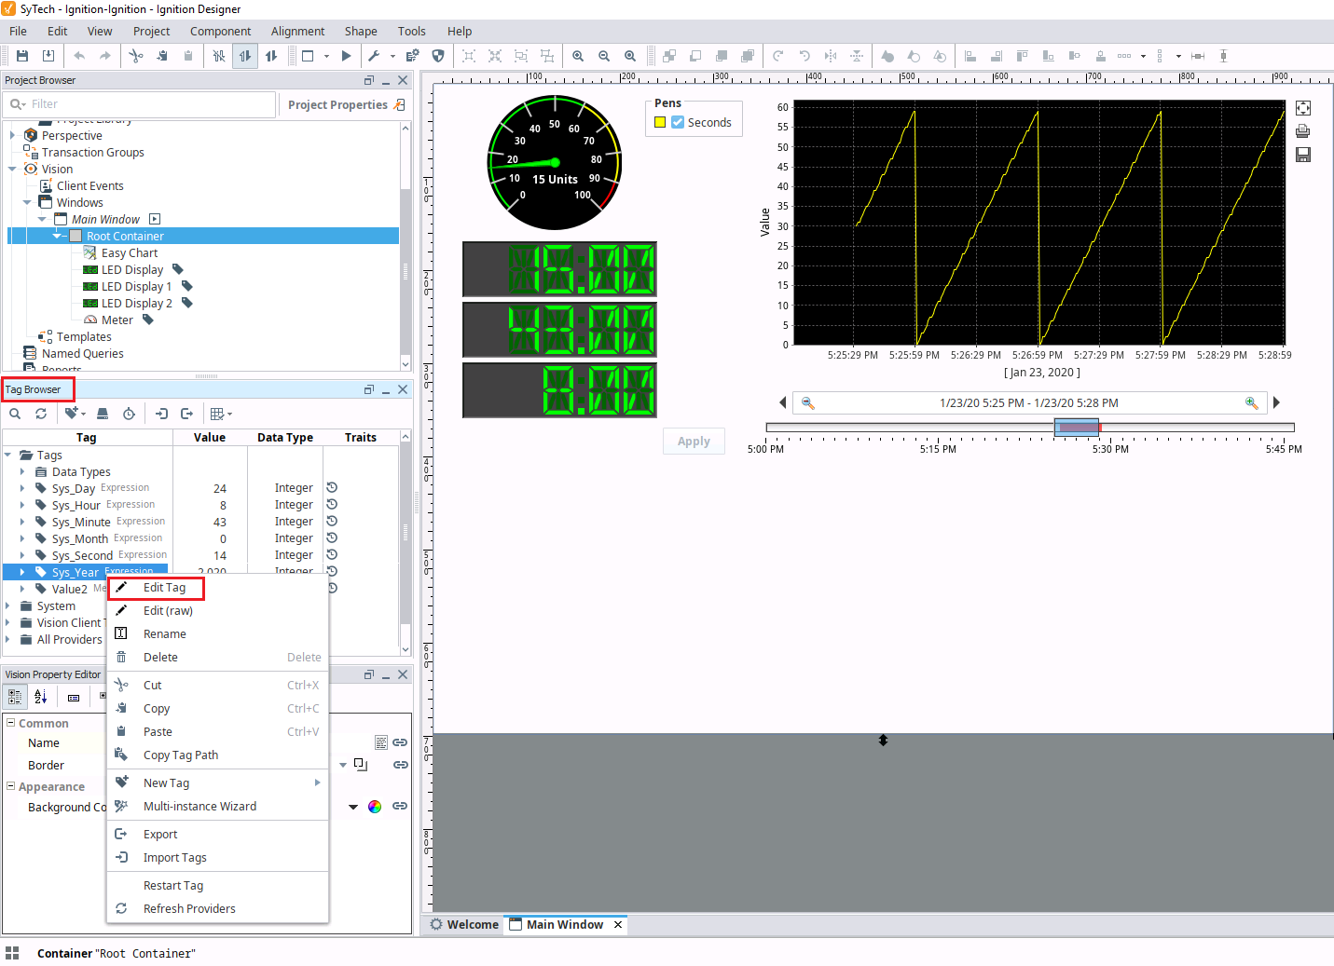Image resolution: width=1334 pixels, height=966 pixels.
Task: Collapse the Root Container tree node
Action: click(57, 236)
